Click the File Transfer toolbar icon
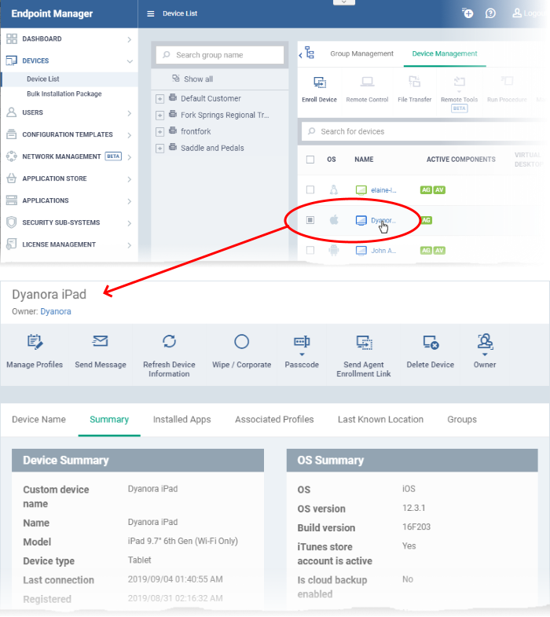 click(414, 82)
